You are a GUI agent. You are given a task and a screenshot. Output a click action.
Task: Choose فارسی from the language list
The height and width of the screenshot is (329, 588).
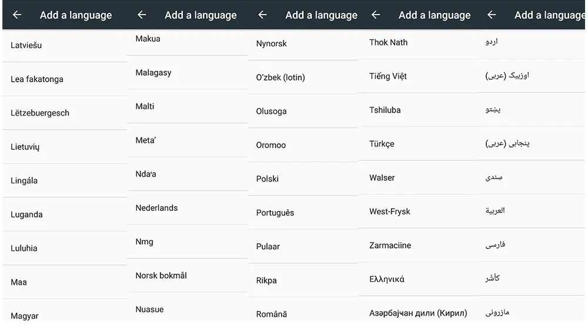(x=495, y=244)
